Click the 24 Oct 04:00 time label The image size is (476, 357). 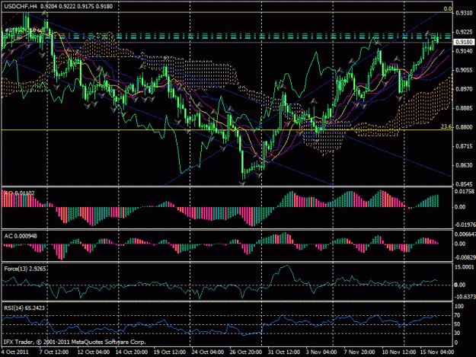coord(208,352)
